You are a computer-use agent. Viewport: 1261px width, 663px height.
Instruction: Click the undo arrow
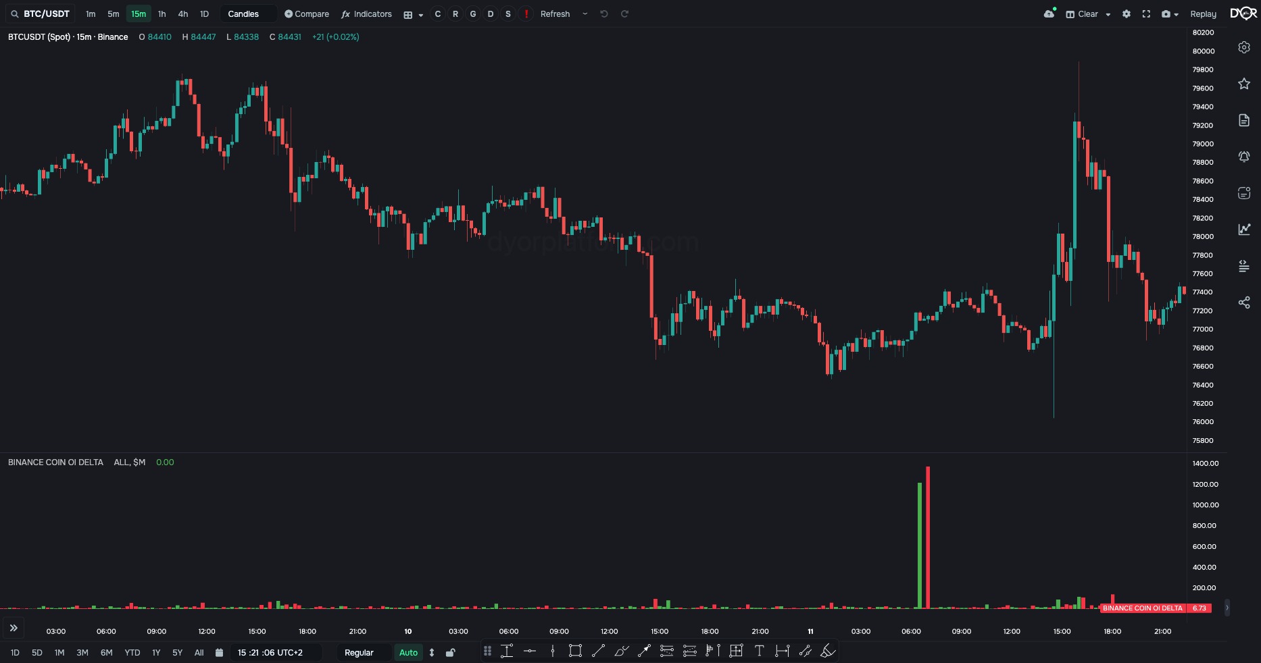coord(604,14)
